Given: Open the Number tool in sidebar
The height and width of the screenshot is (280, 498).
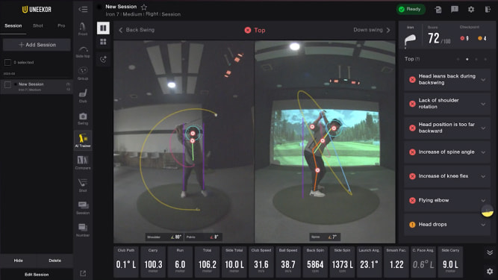Looking at the screenshot, I should (83, 230).
